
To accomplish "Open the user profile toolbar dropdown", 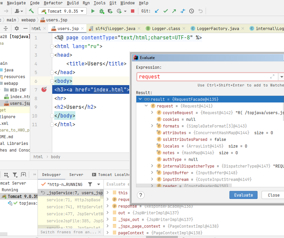I will tap(19, 11).
